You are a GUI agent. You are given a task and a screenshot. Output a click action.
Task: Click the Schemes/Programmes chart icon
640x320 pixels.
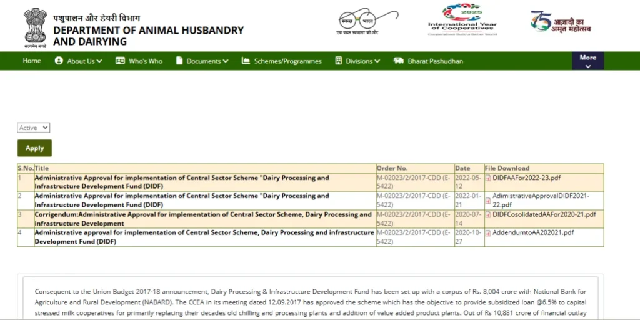(246, 61)
